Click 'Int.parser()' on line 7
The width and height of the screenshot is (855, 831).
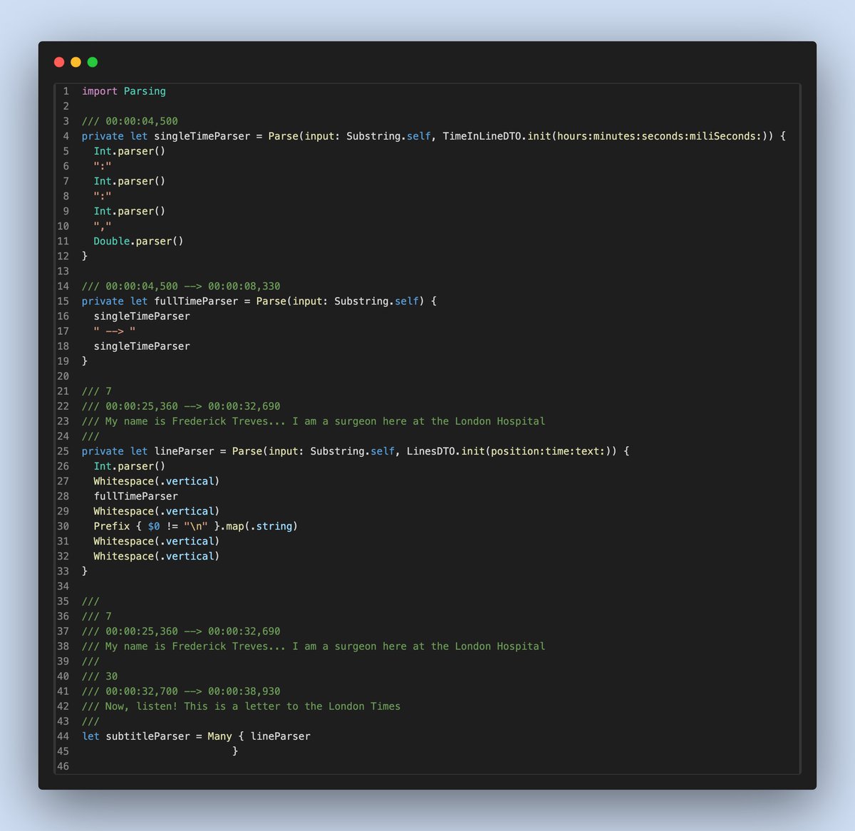[x=130, y=181]
